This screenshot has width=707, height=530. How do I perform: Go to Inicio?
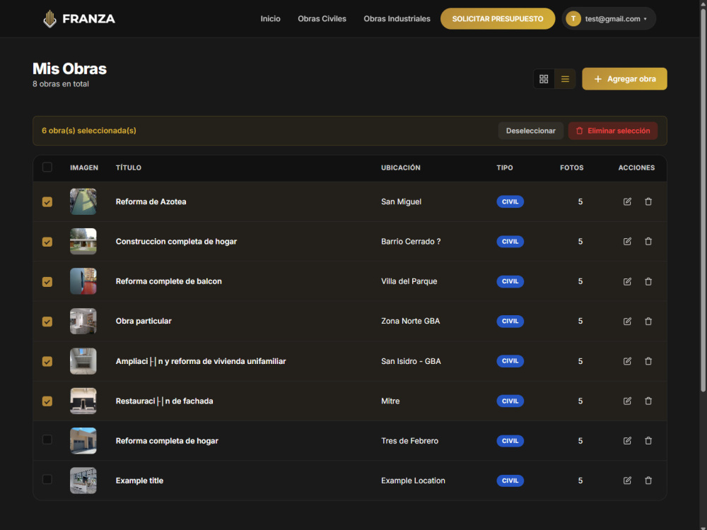(x=270, y=18)
